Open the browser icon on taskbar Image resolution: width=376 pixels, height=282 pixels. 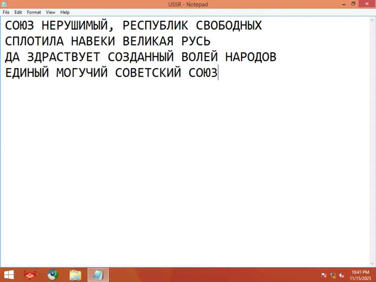click(53, 275)
